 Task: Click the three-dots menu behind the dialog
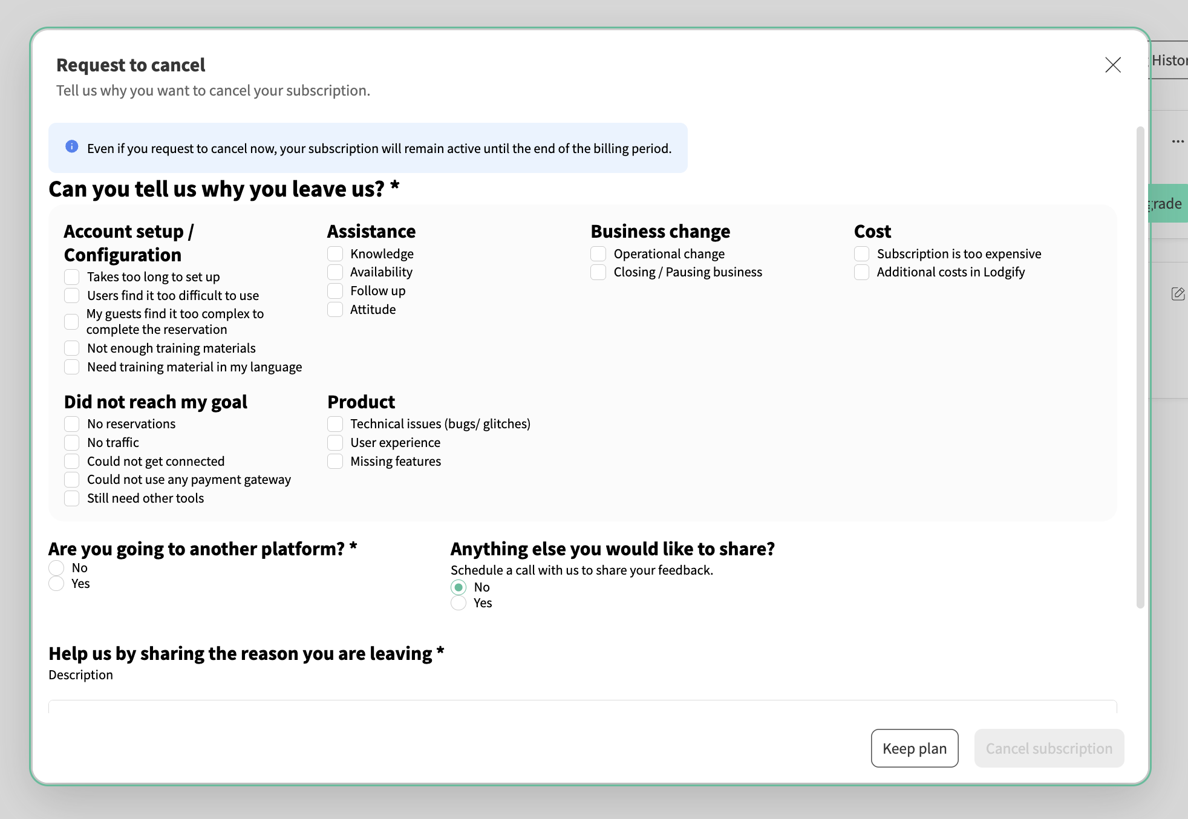1177,142
